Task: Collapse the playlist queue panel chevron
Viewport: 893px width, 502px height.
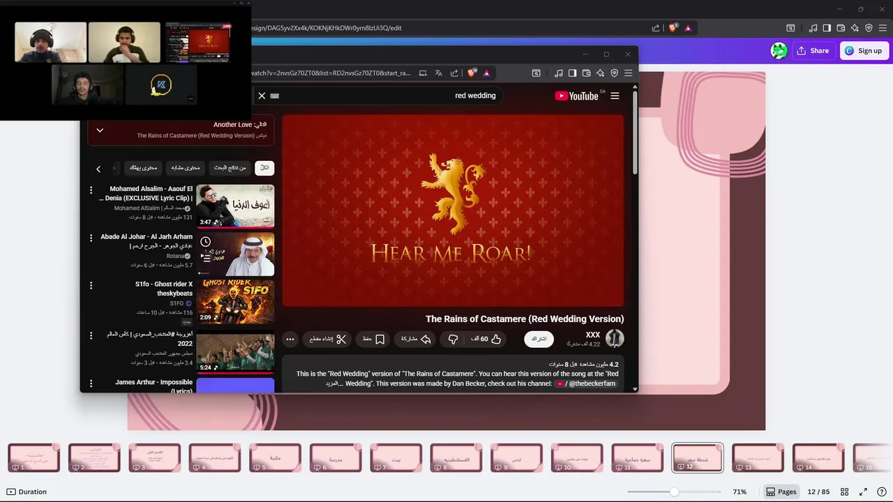Action: pos(100,130)
